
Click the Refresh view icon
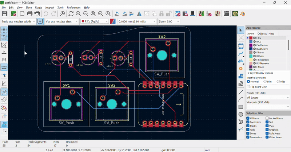[x=71, y=14]
